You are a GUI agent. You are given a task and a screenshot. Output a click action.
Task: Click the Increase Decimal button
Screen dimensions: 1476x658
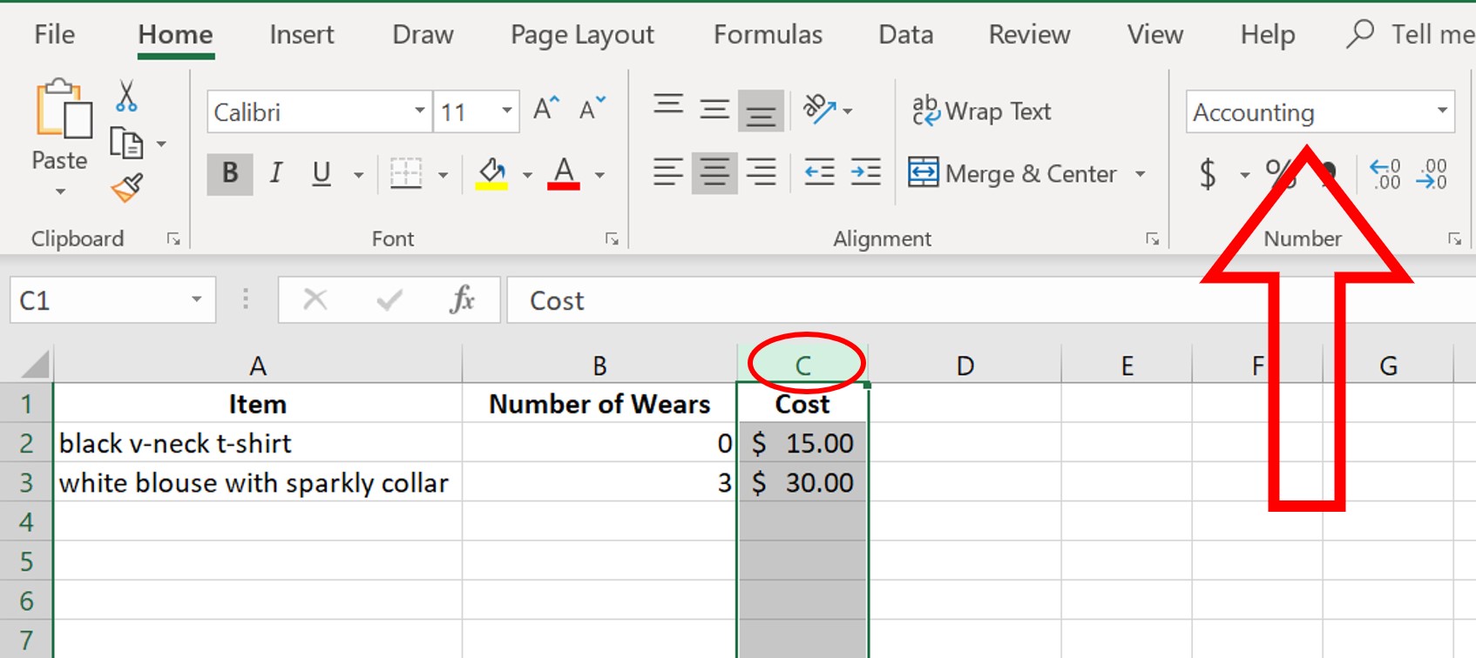1385,174
